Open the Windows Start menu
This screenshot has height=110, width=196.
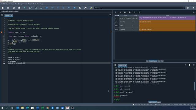point(2,108)
